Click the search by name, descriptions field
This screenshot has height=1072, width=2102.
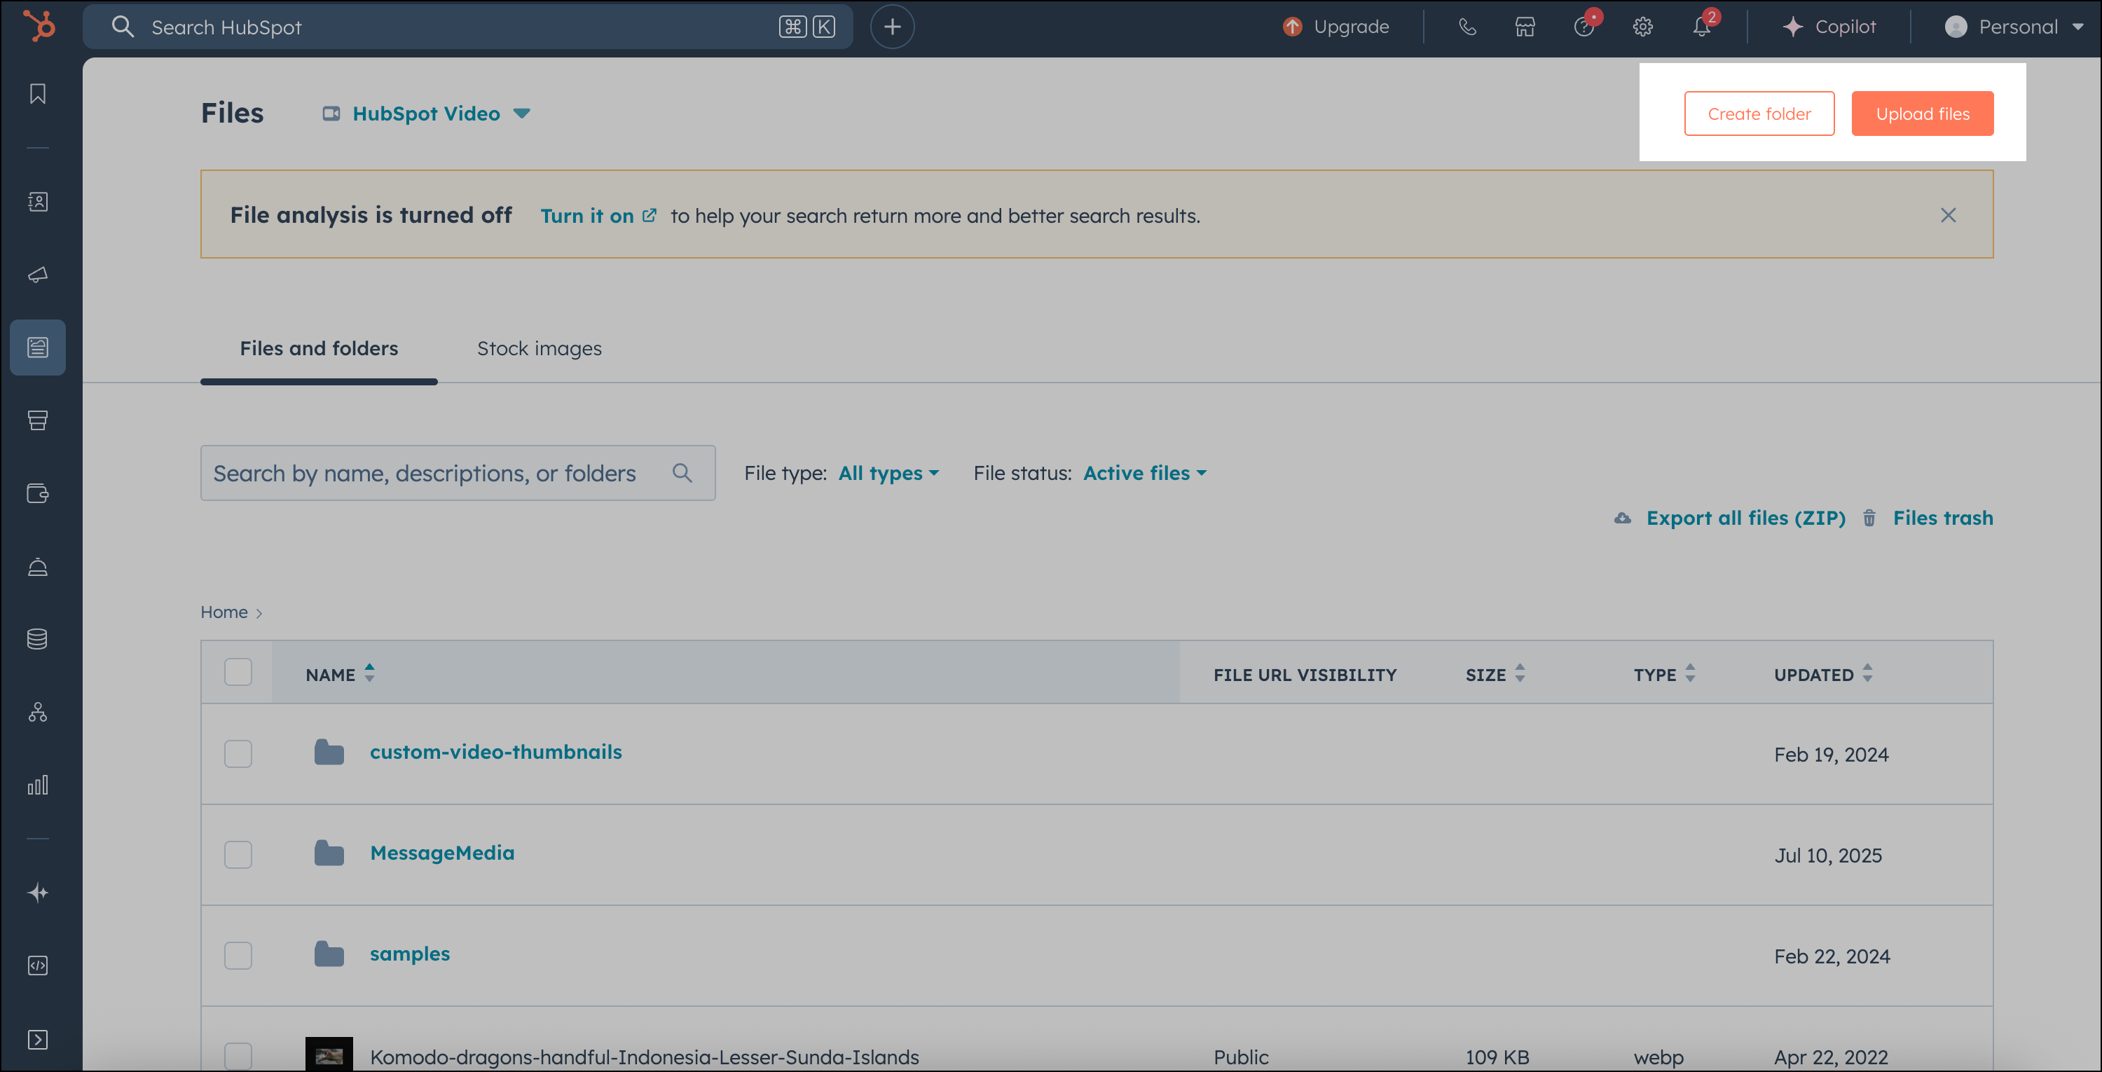pyautogui.click(x=458, y=473)
